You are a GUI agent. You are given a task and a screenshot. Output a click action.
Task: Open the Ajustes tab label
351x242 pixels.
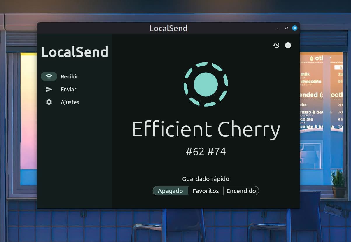pos(70,102)
